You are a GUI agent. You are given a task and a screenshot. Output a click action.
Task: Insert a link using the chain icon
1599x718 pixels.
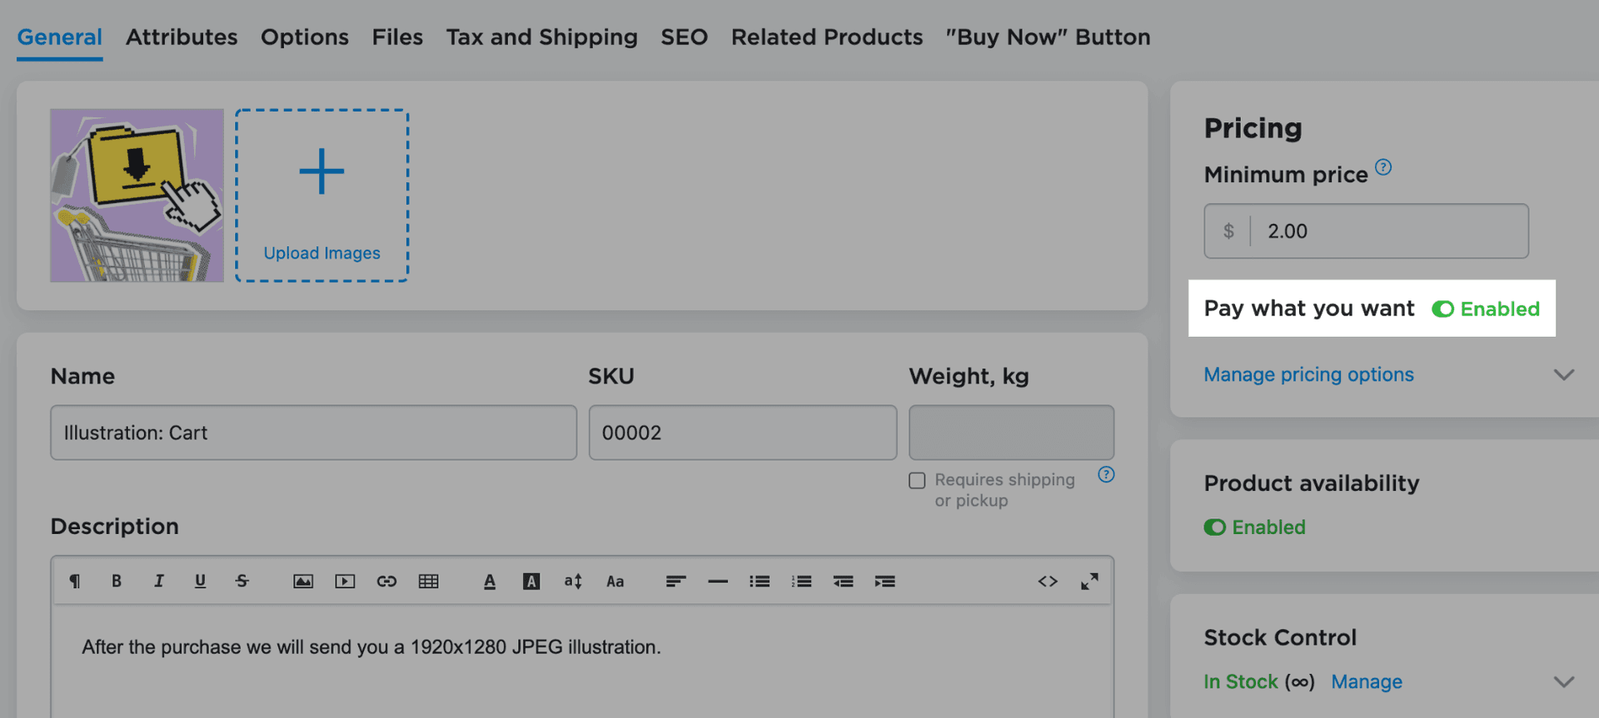pyautogui.click(x=386, y=581)
